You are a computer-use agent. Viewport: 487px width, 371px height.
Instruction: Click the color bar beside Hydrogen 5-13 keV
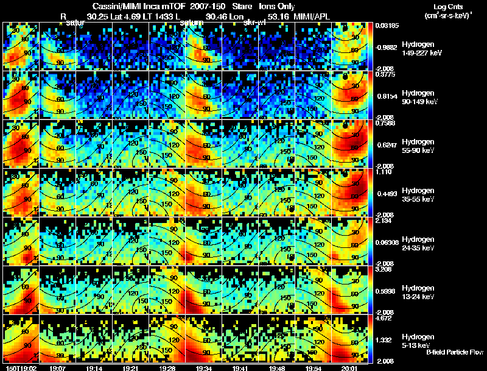coord(370,339)
